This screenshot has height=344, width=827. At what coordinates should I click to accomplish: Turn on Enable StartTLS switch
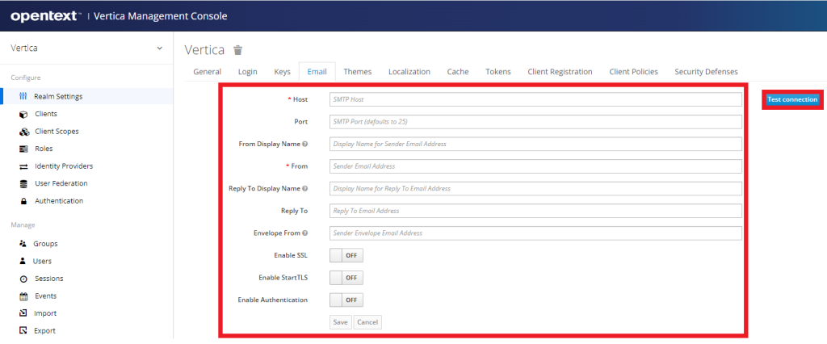tap(346, 278)
